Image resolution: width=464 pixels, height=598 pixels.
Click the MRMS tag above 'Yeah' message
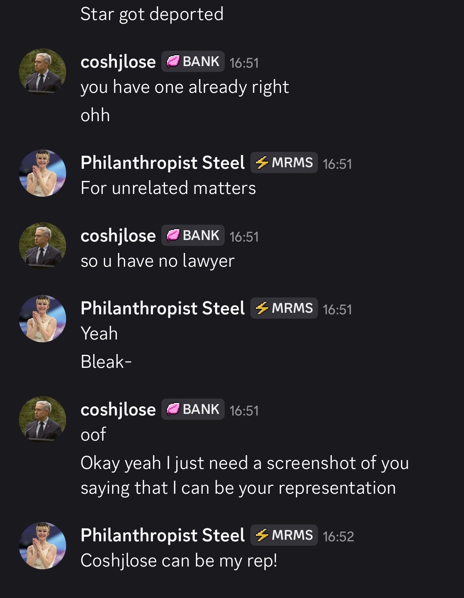point(284,308)
